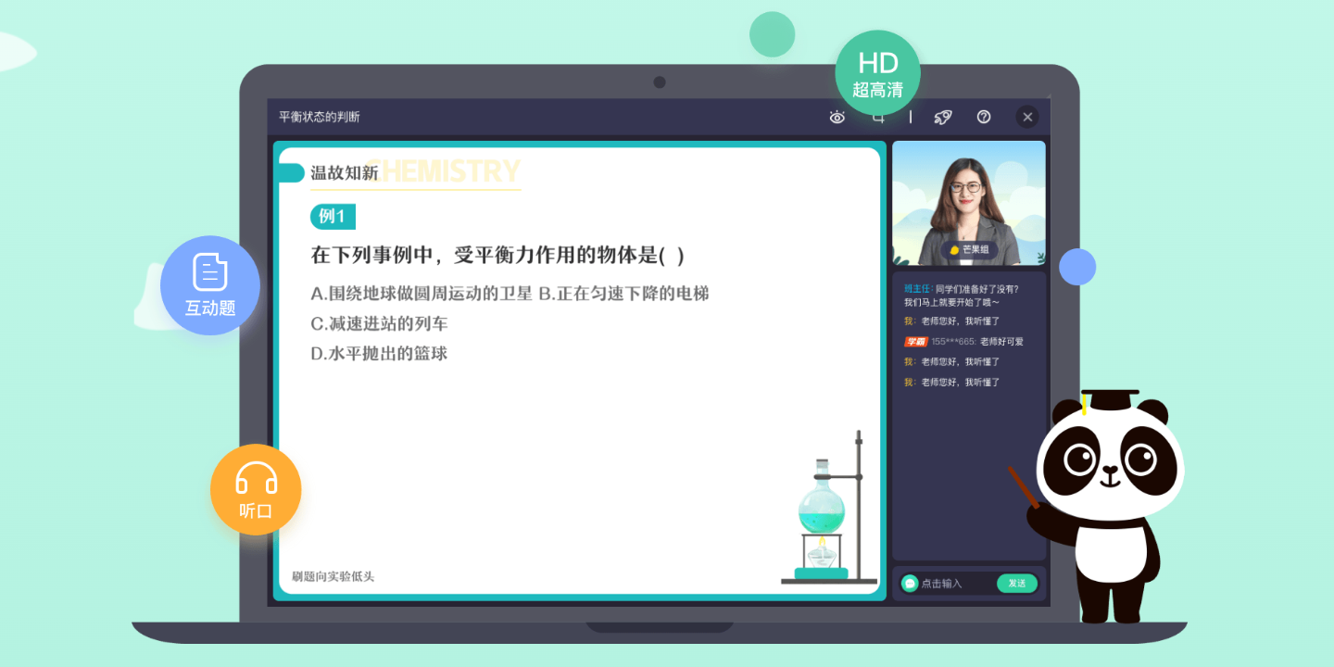The image size is (1334, 667).
Task: Open help via the question mark icon
Action: pos(984,117)
